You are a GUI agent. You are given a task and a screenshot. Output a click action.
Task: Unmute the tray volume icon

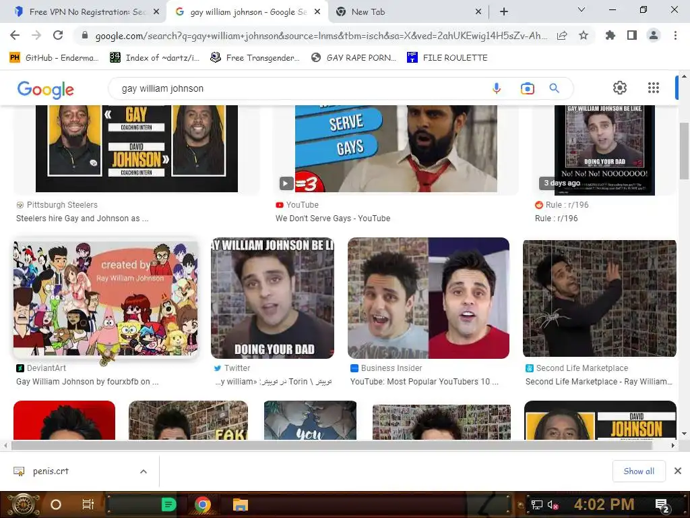(553, 505)
